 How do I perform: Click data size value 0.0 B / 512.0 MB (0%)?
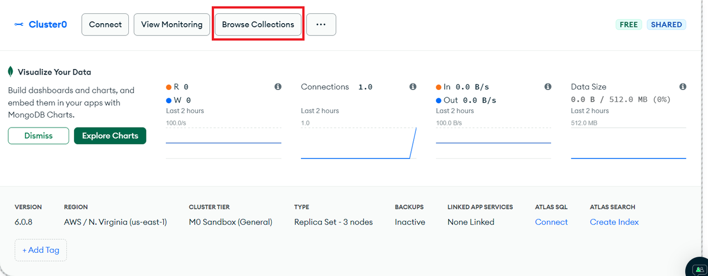click(621, 100)
